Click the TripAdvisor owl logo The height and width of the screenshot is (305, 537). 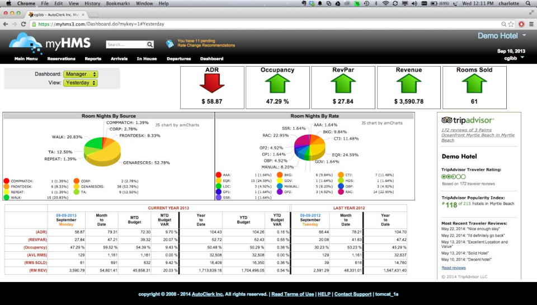(x=446, y=120)
